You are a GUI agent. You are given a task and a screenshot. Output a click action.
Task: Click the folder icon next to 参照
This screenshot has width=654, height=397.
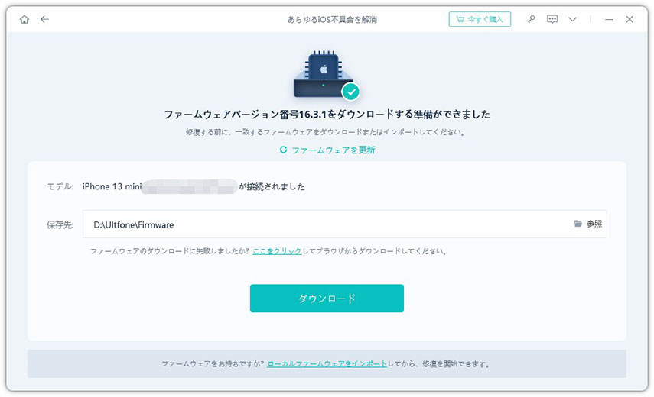[578, 224]
